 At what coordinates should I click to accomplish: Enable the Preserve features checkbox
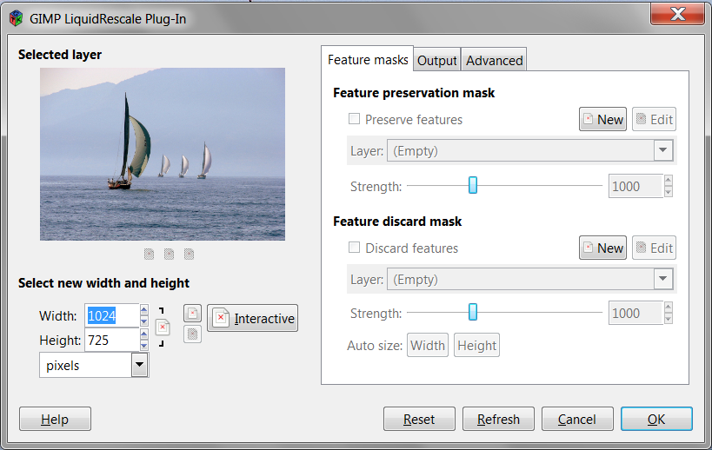(355, 119)
